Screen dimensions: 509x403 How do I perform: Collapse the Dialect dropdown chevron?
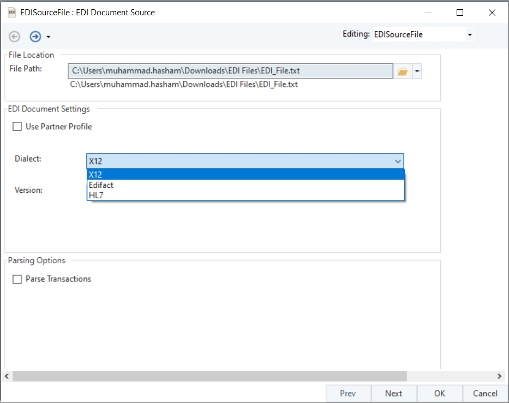(398, 161)
